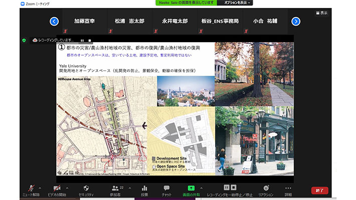Click Hillhouse Avenue Area map label
The image size is (356, 200).
(74, 79)
